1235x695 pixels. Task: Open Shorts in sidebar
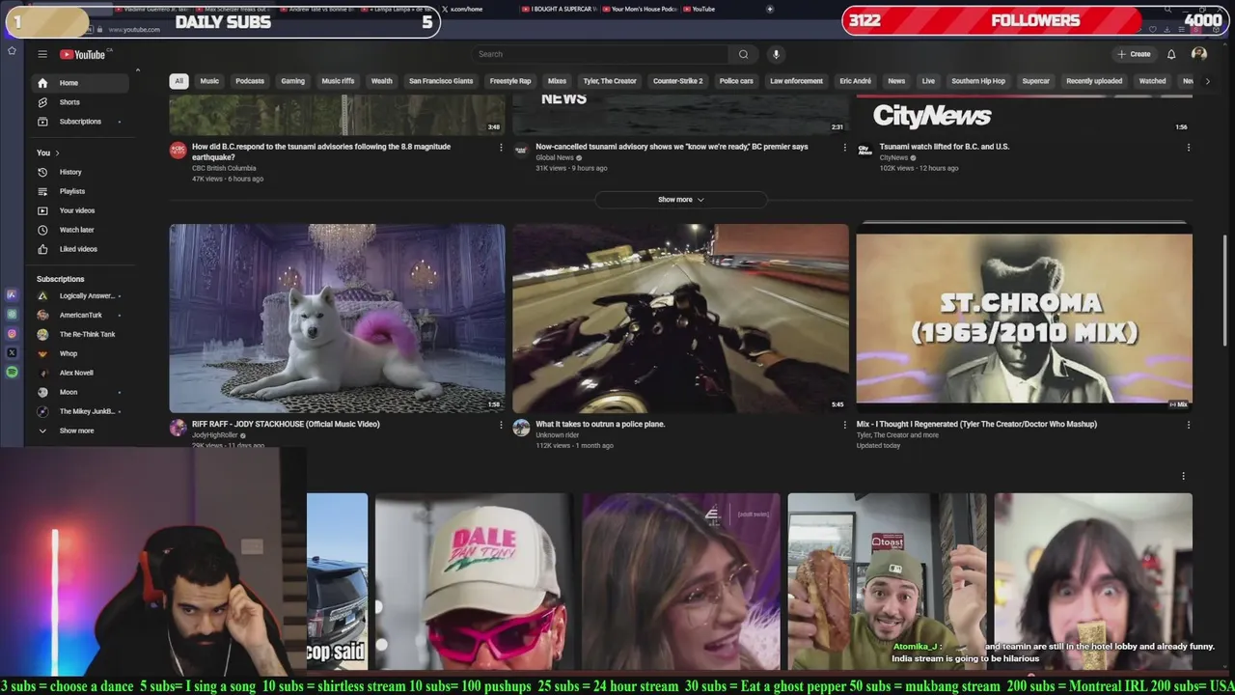pos(81,102)
